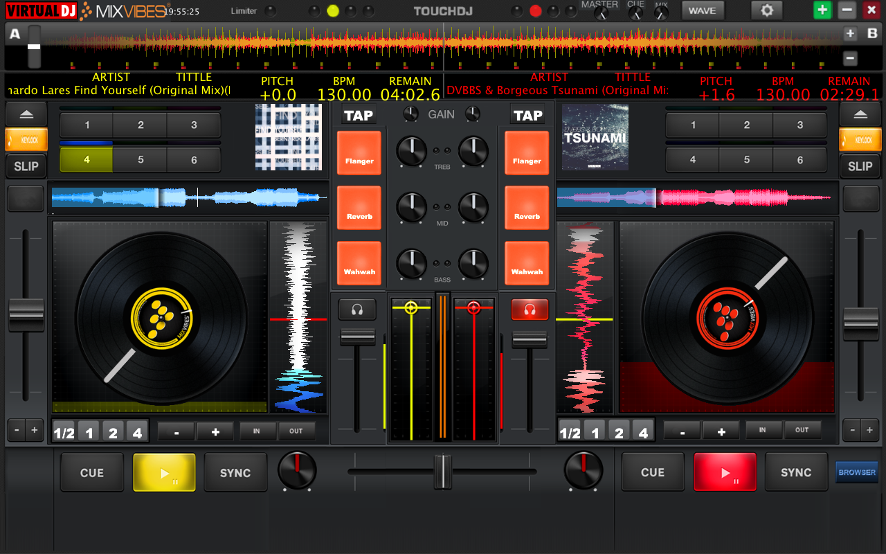This screenshot has width=886, height=554.
Task: Trigger hot cue 5 on right deck
Action: coord(746,160)
